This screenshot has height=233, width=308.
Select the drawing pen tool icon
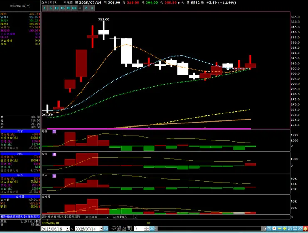300,229
